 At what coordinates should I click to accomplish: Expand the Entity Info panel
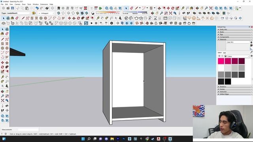coord(234,30)
